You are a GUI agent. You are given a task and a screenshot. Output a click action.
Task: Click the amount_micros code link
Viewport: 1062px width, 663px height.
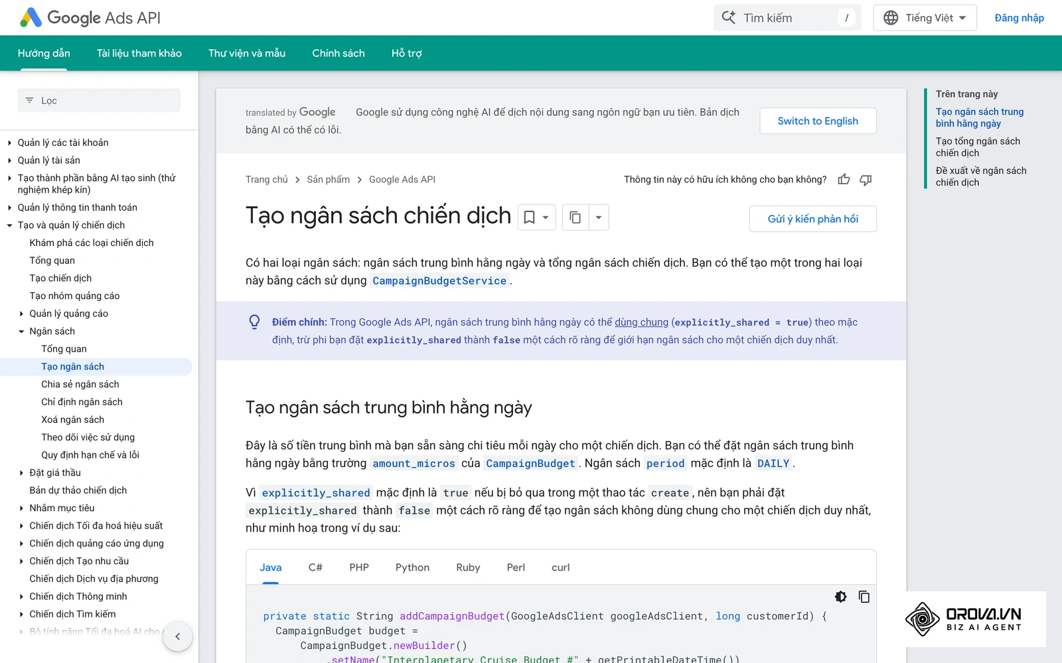tap(414, 464)
